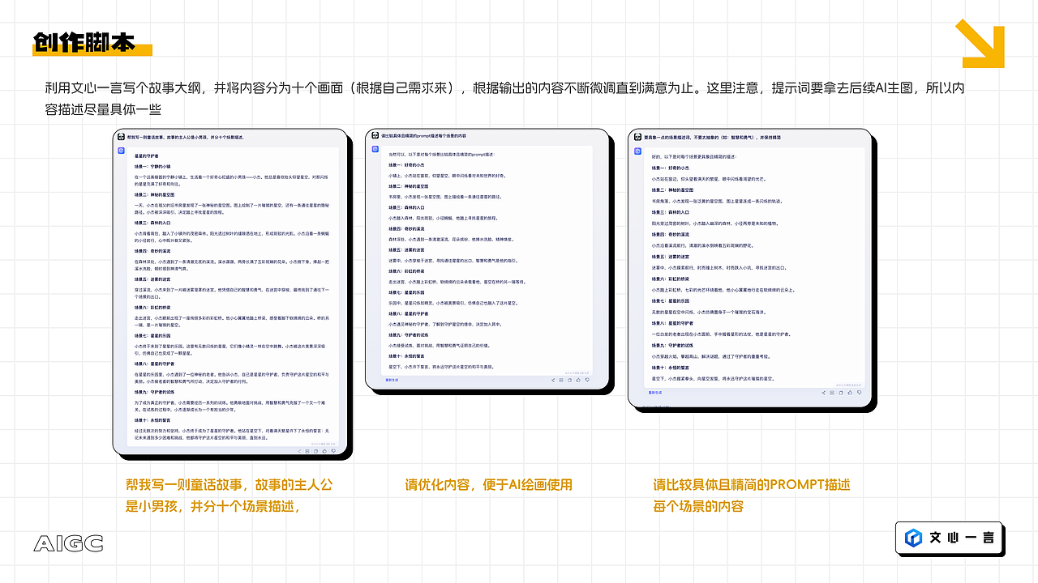Click thumbs up in the 要具象一点 chat
Image resolution: width=1038 pixels, height=583 pixels.
850,393
